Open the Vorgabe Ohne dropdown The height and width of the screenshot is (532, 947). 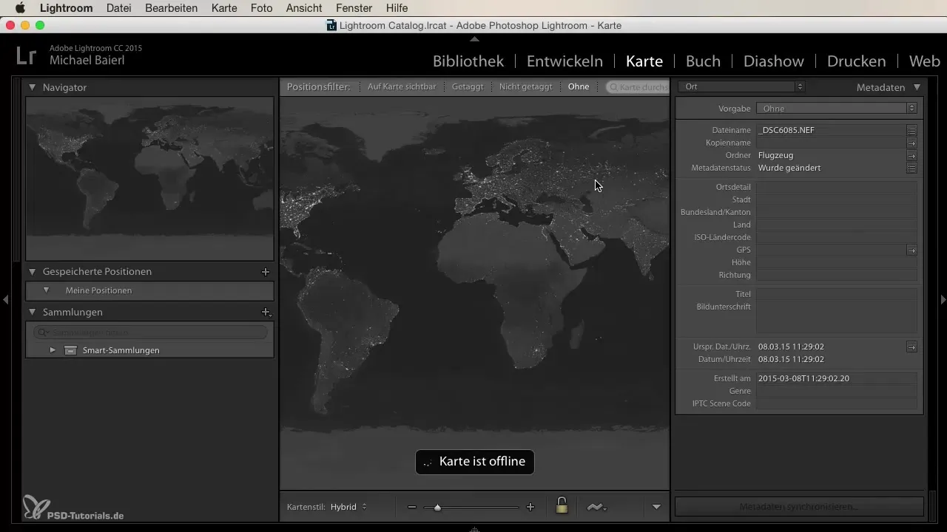point(838,109)
